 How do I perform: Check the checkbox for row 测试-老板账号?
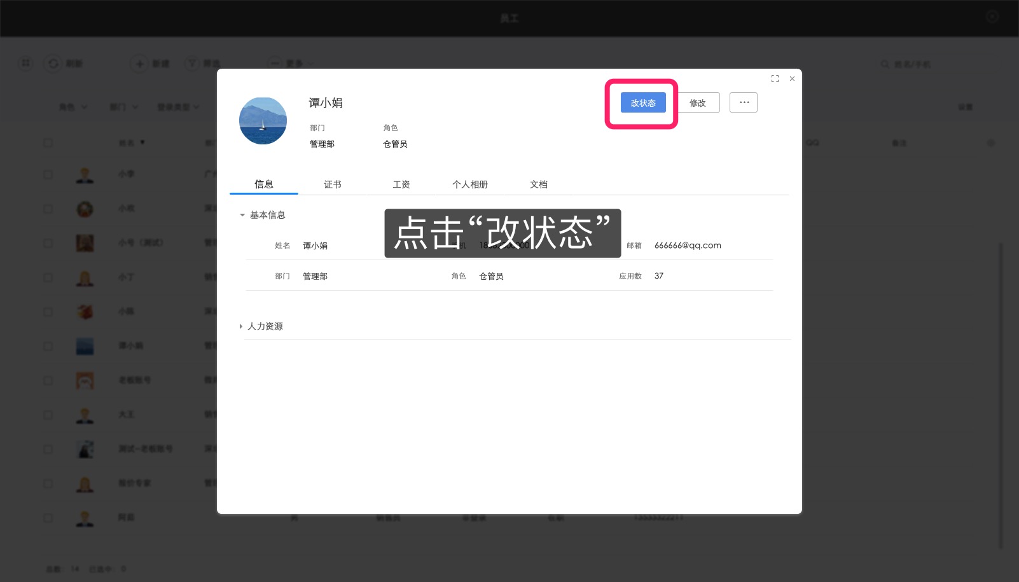coord(48,449)
